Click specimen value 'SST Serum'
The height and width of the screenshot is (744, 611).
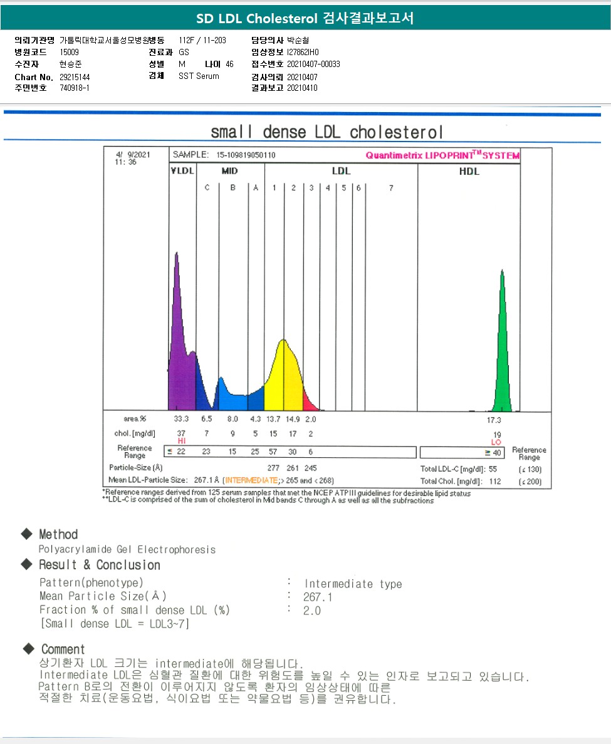tap(199, 76)
